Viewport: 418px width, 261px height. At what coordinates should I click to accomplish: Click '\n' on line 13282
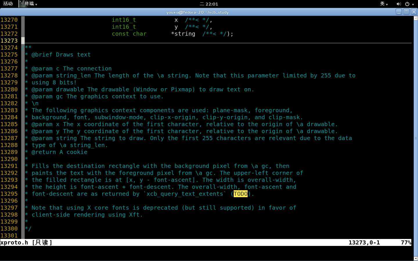pos(35,103)
